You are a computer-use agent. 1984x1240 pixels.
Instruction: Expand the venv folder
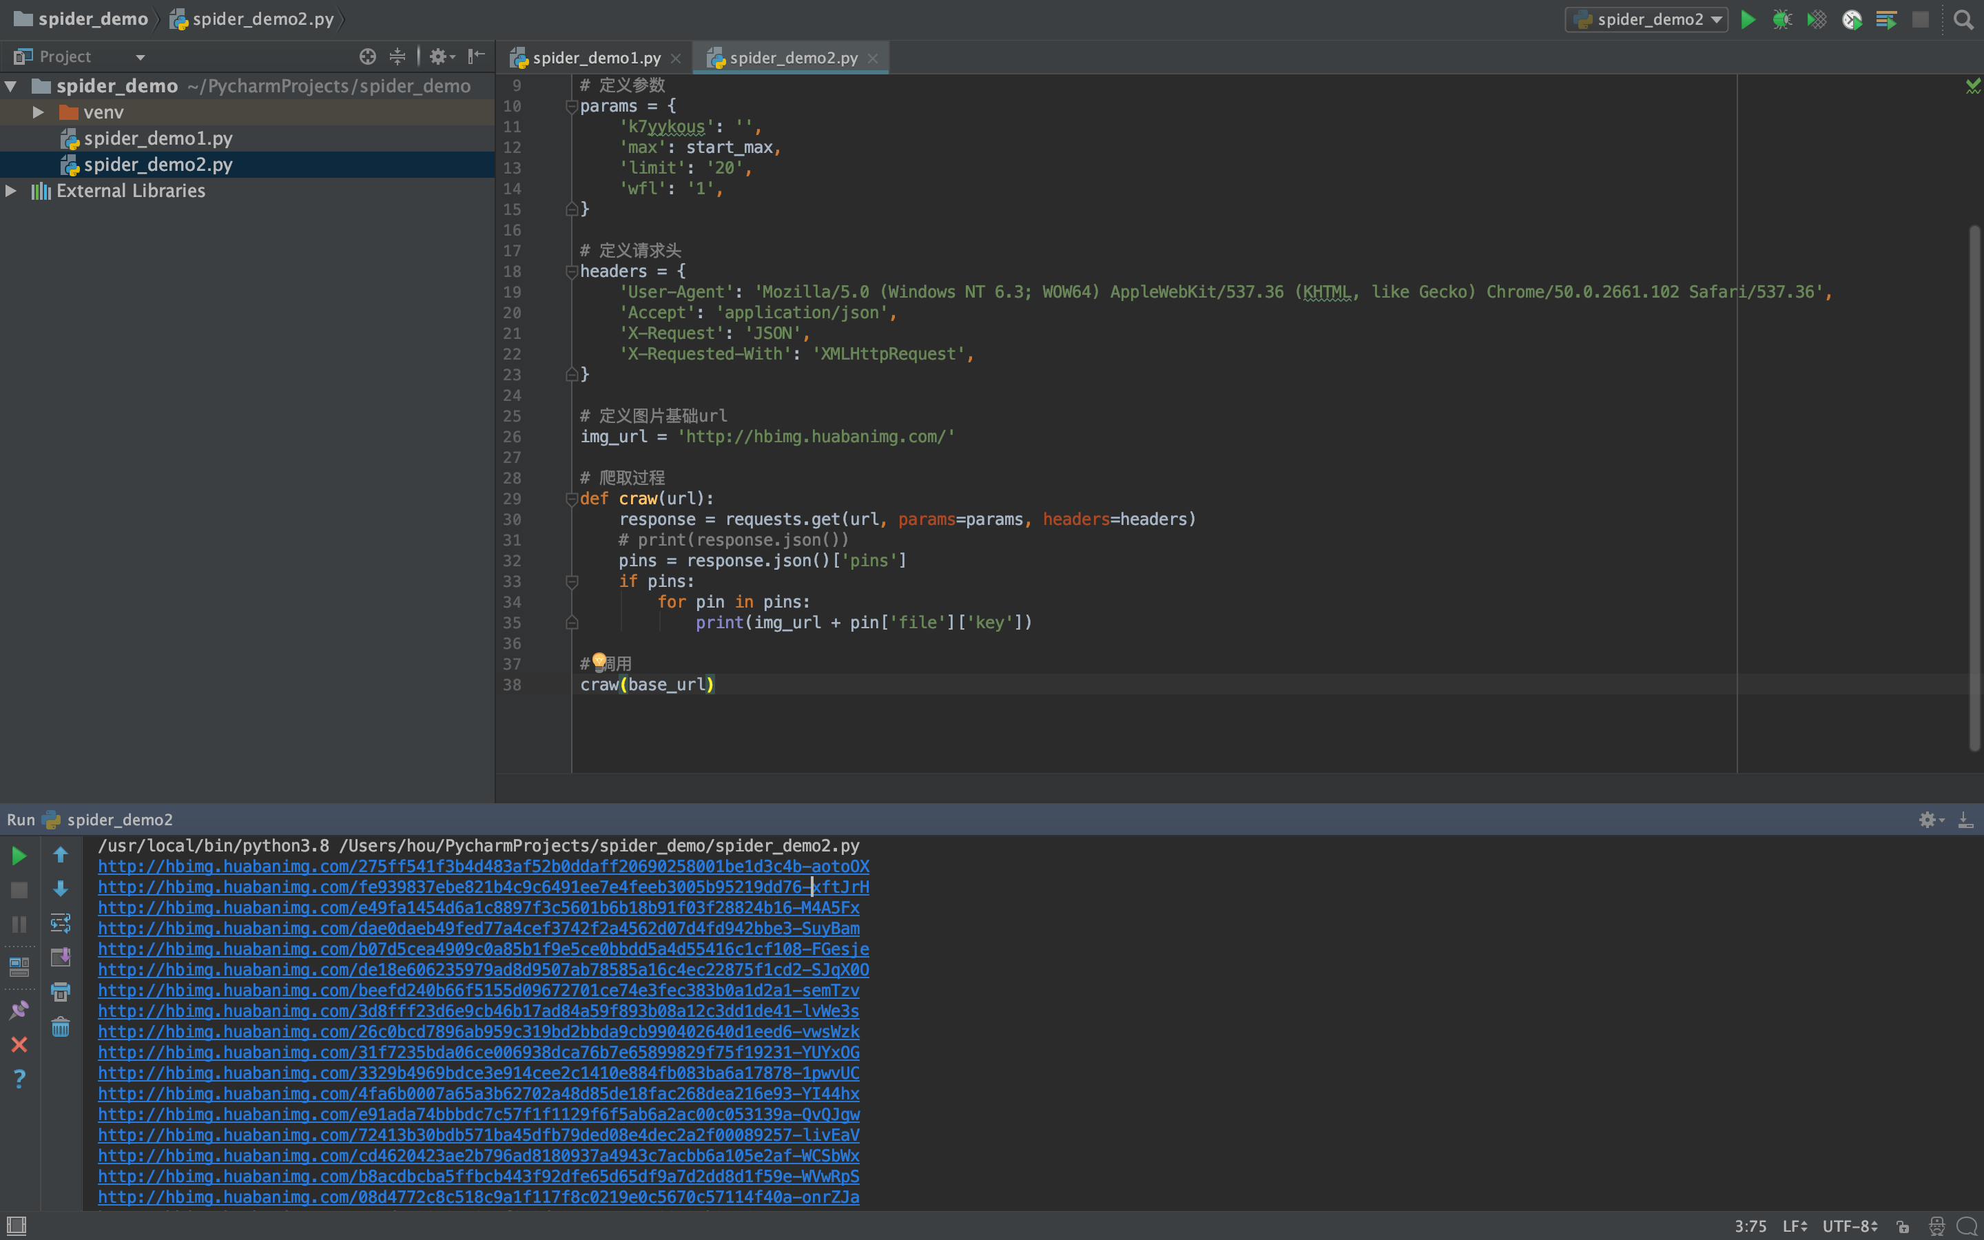[38, 112]
